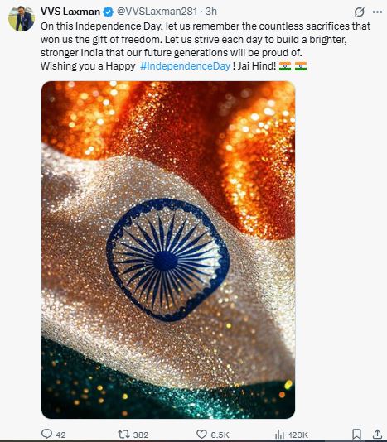Open the three-dot more options menu

tap(377, 12)
